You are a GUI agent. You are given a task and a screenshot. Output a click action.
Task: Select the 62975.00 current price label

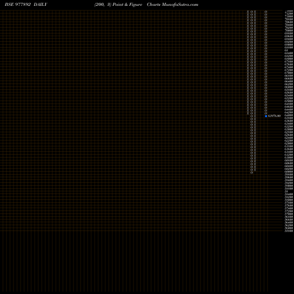[x=274, y=116]
